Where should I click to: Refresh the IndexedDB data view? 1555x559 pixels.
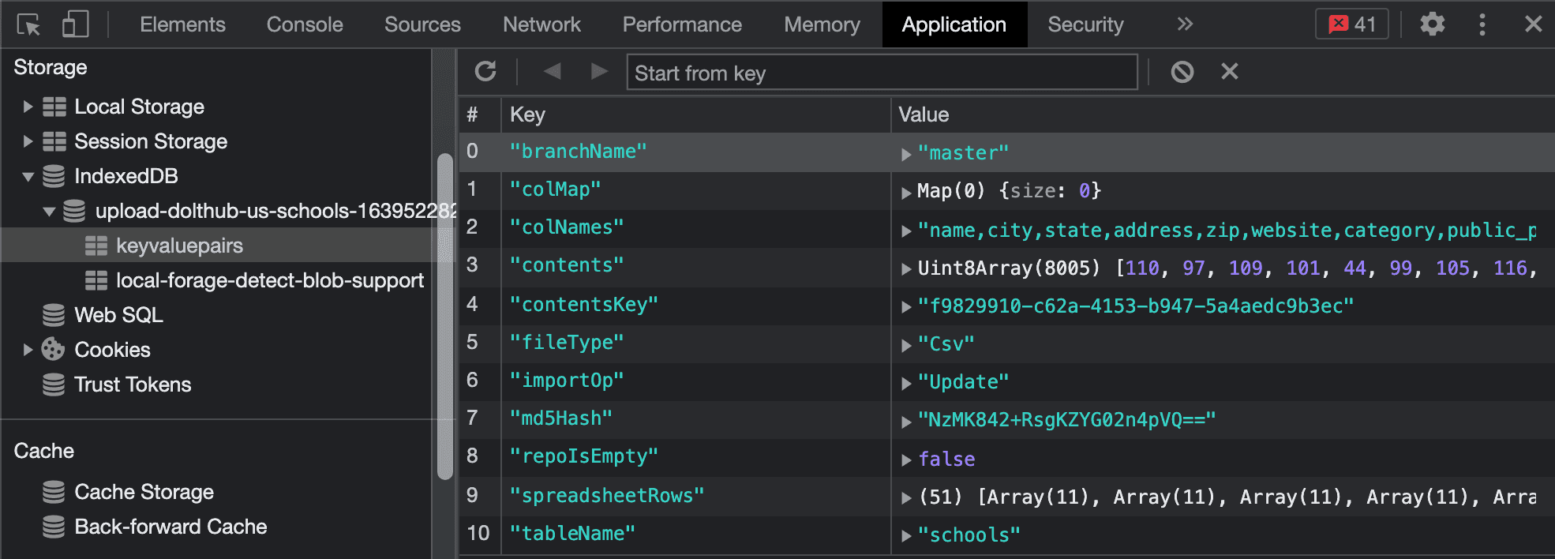(x=485, y=72)
